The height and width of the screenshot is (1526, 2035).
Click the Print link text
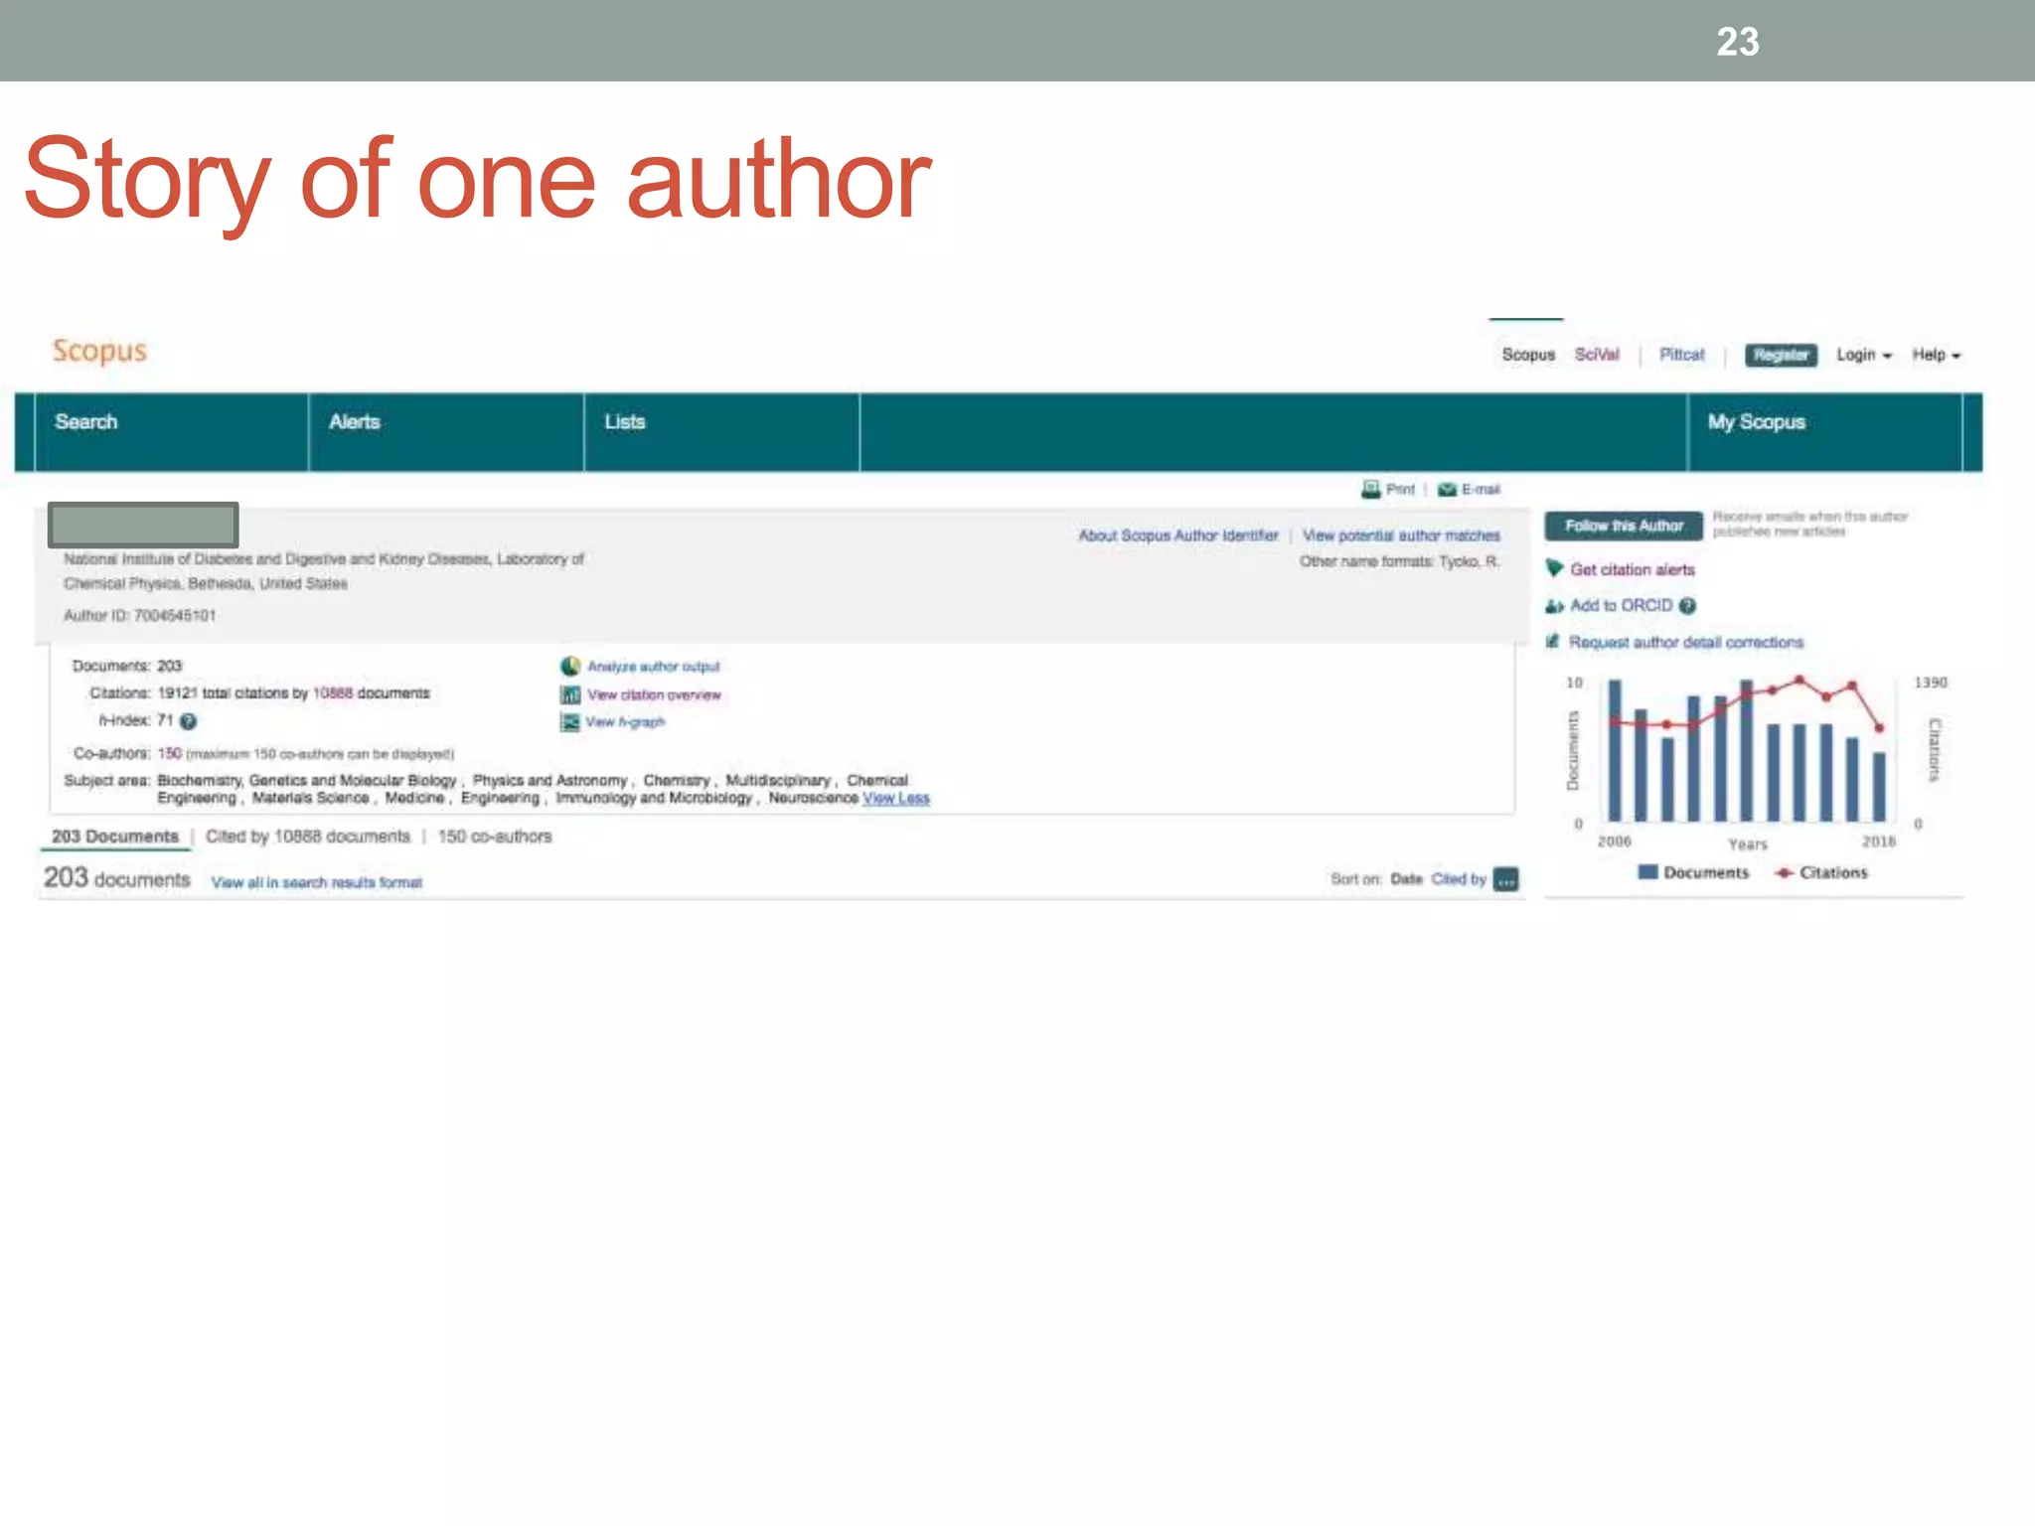point(1400,489)
